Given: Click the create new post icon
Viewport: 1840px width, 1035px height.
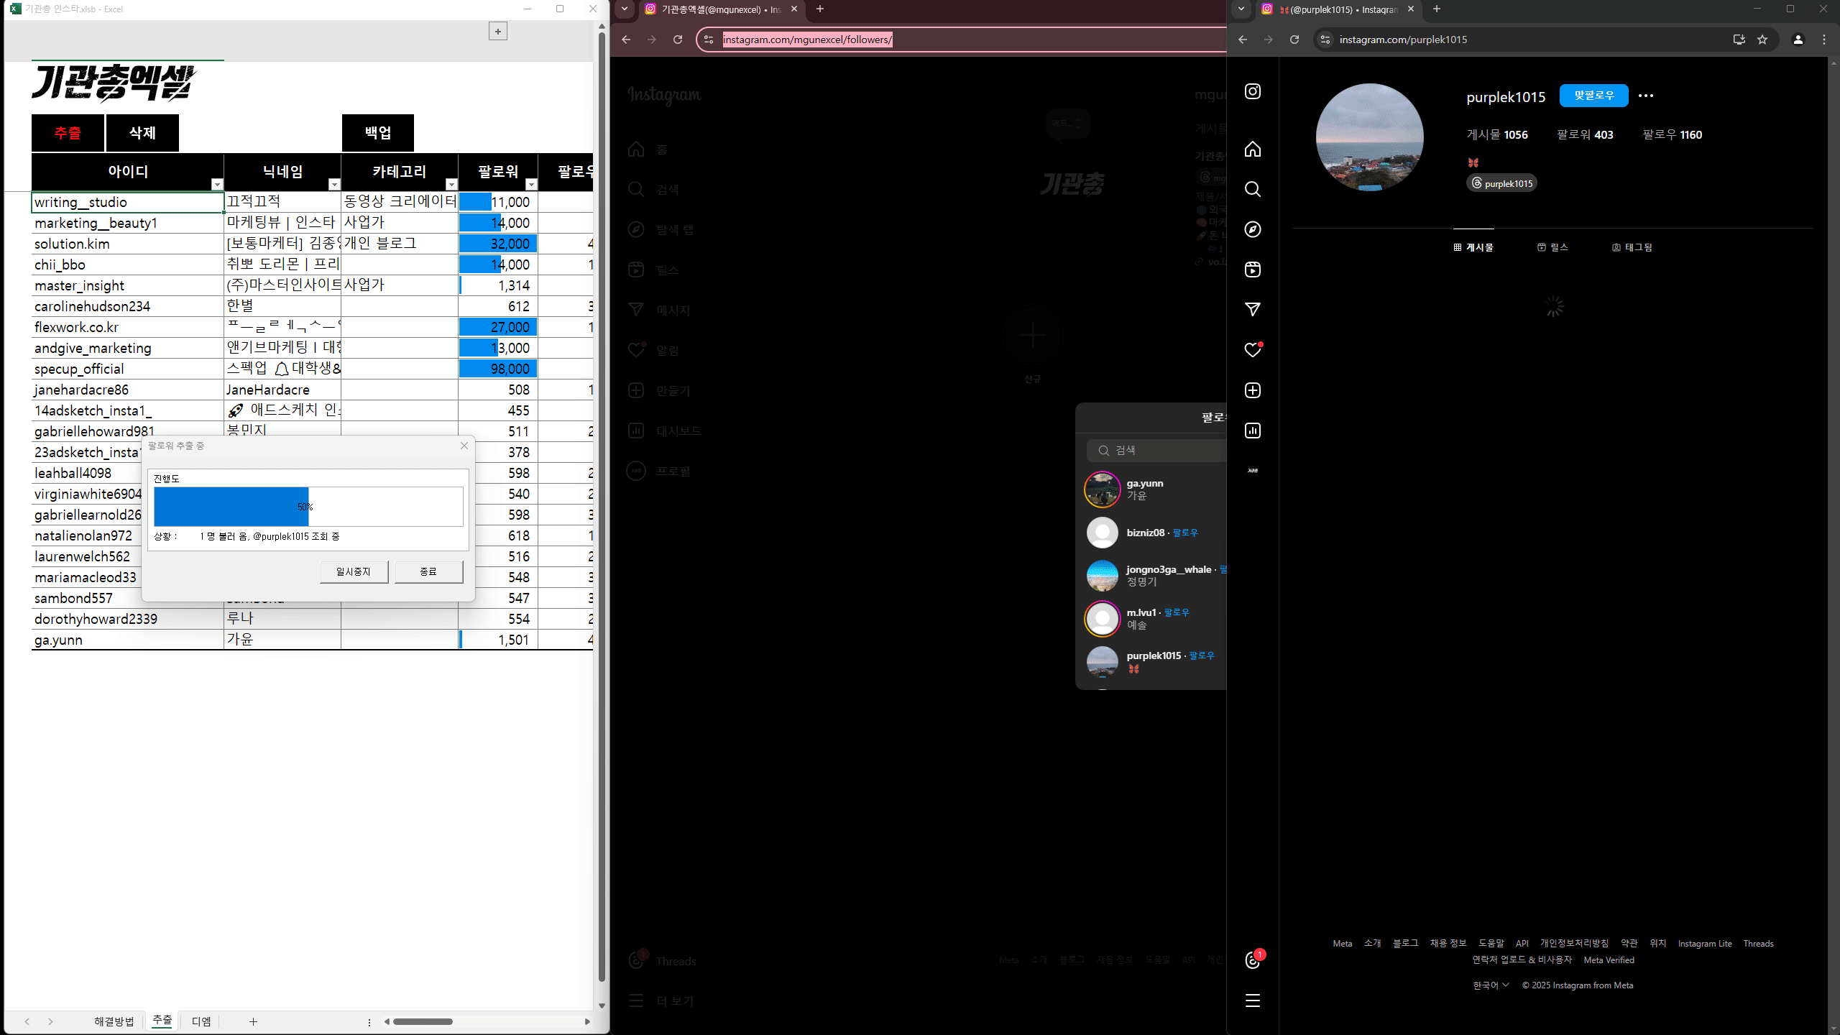Looking at the screenshot, I should pos(1252,390).
